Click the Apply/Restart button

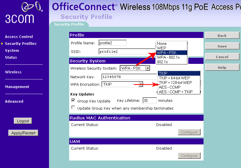pos(23,133)
